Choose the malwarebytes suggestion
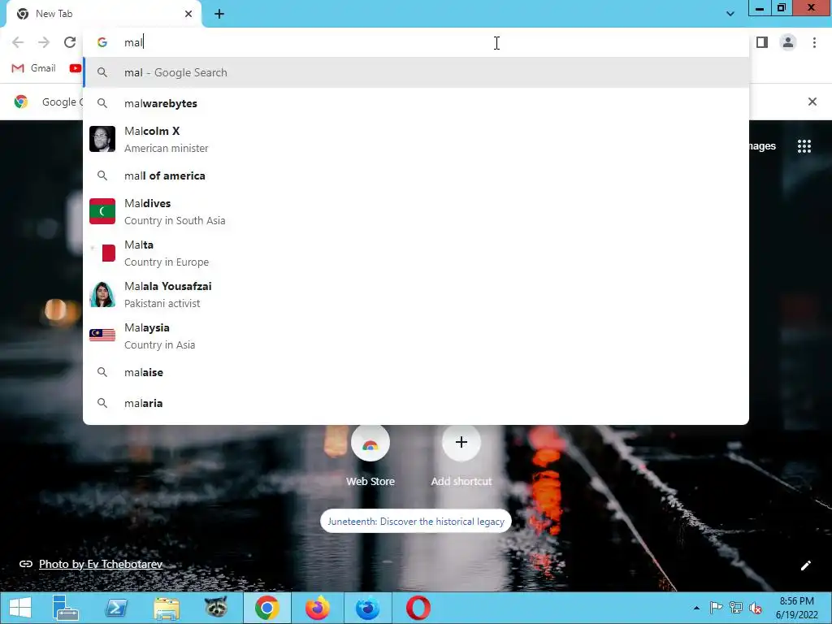Viewport: 832px width, 624px height. 416,103
